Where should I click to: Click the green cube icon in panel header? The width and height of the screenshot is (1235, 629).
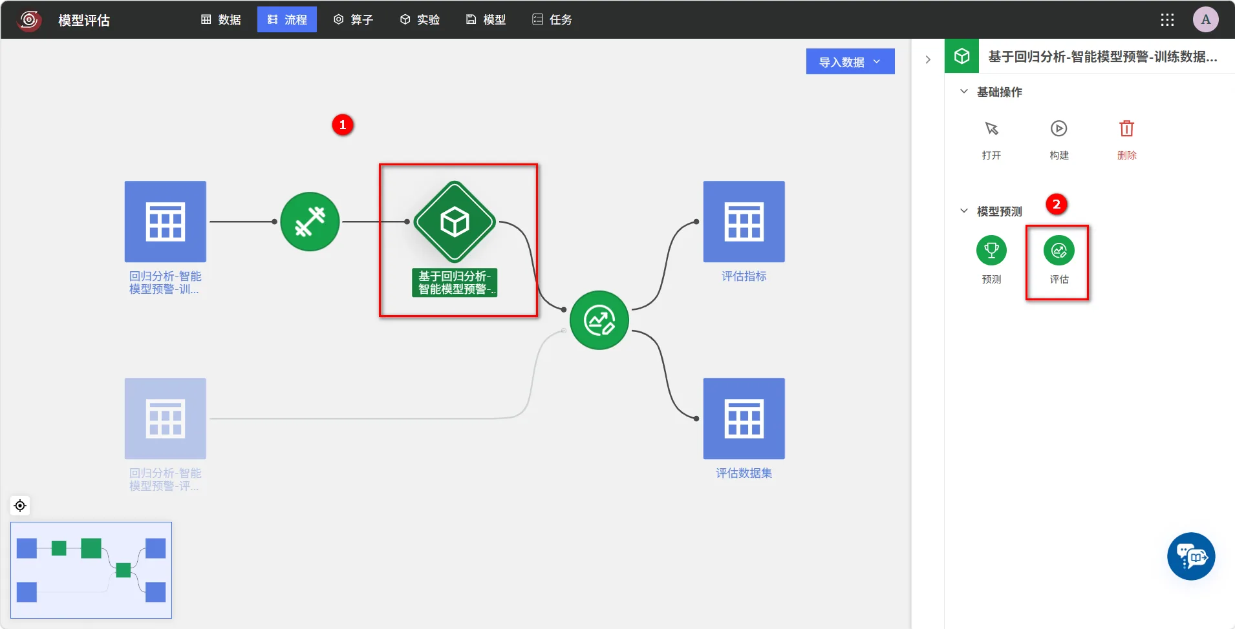pyautogui.click(x=961, y=56)
